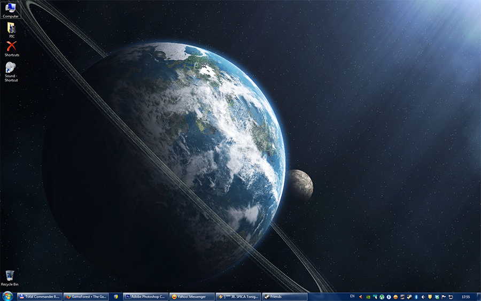Open the green uTorrent tray icon

[x=382, y=297]
